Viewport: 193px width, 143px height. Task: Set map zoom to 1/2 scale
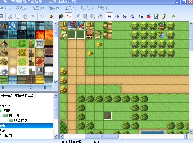[x=117, y=16]
